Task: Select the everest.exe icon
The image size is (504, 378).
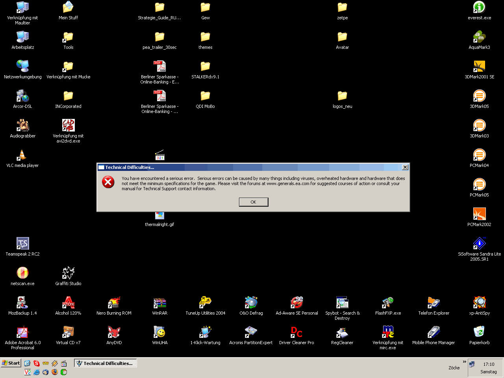Action: [479, 11]
